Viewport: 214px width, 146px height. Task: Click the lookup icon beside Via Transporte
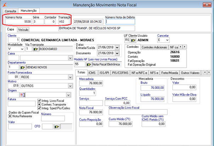[36, 49]
